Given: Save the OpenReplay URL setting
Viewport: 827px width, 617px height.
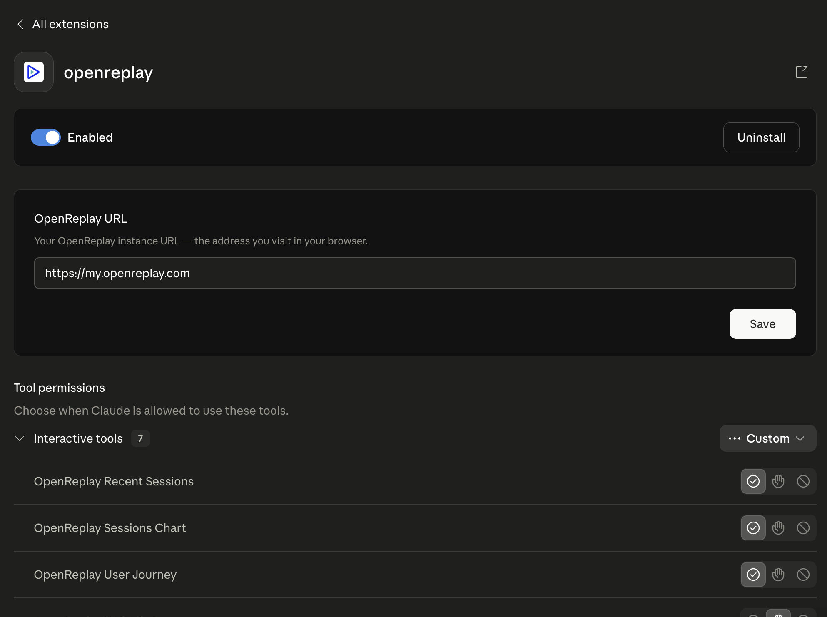Looking at the screenshot, I should [762, 324].
